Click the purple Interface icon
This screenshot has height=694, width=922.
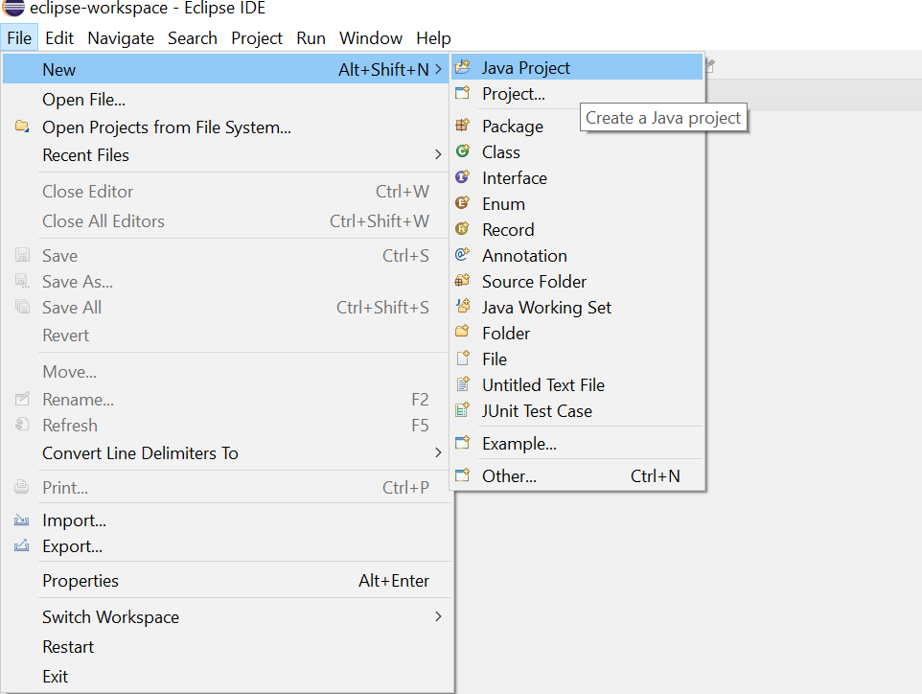[x=463, y=177]
